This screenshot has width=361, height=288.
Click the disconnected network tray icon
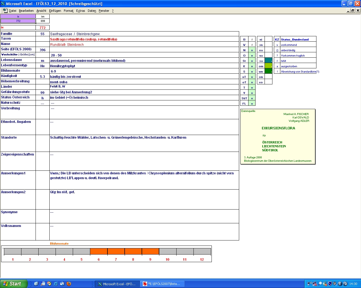click(x=315, y=284)
